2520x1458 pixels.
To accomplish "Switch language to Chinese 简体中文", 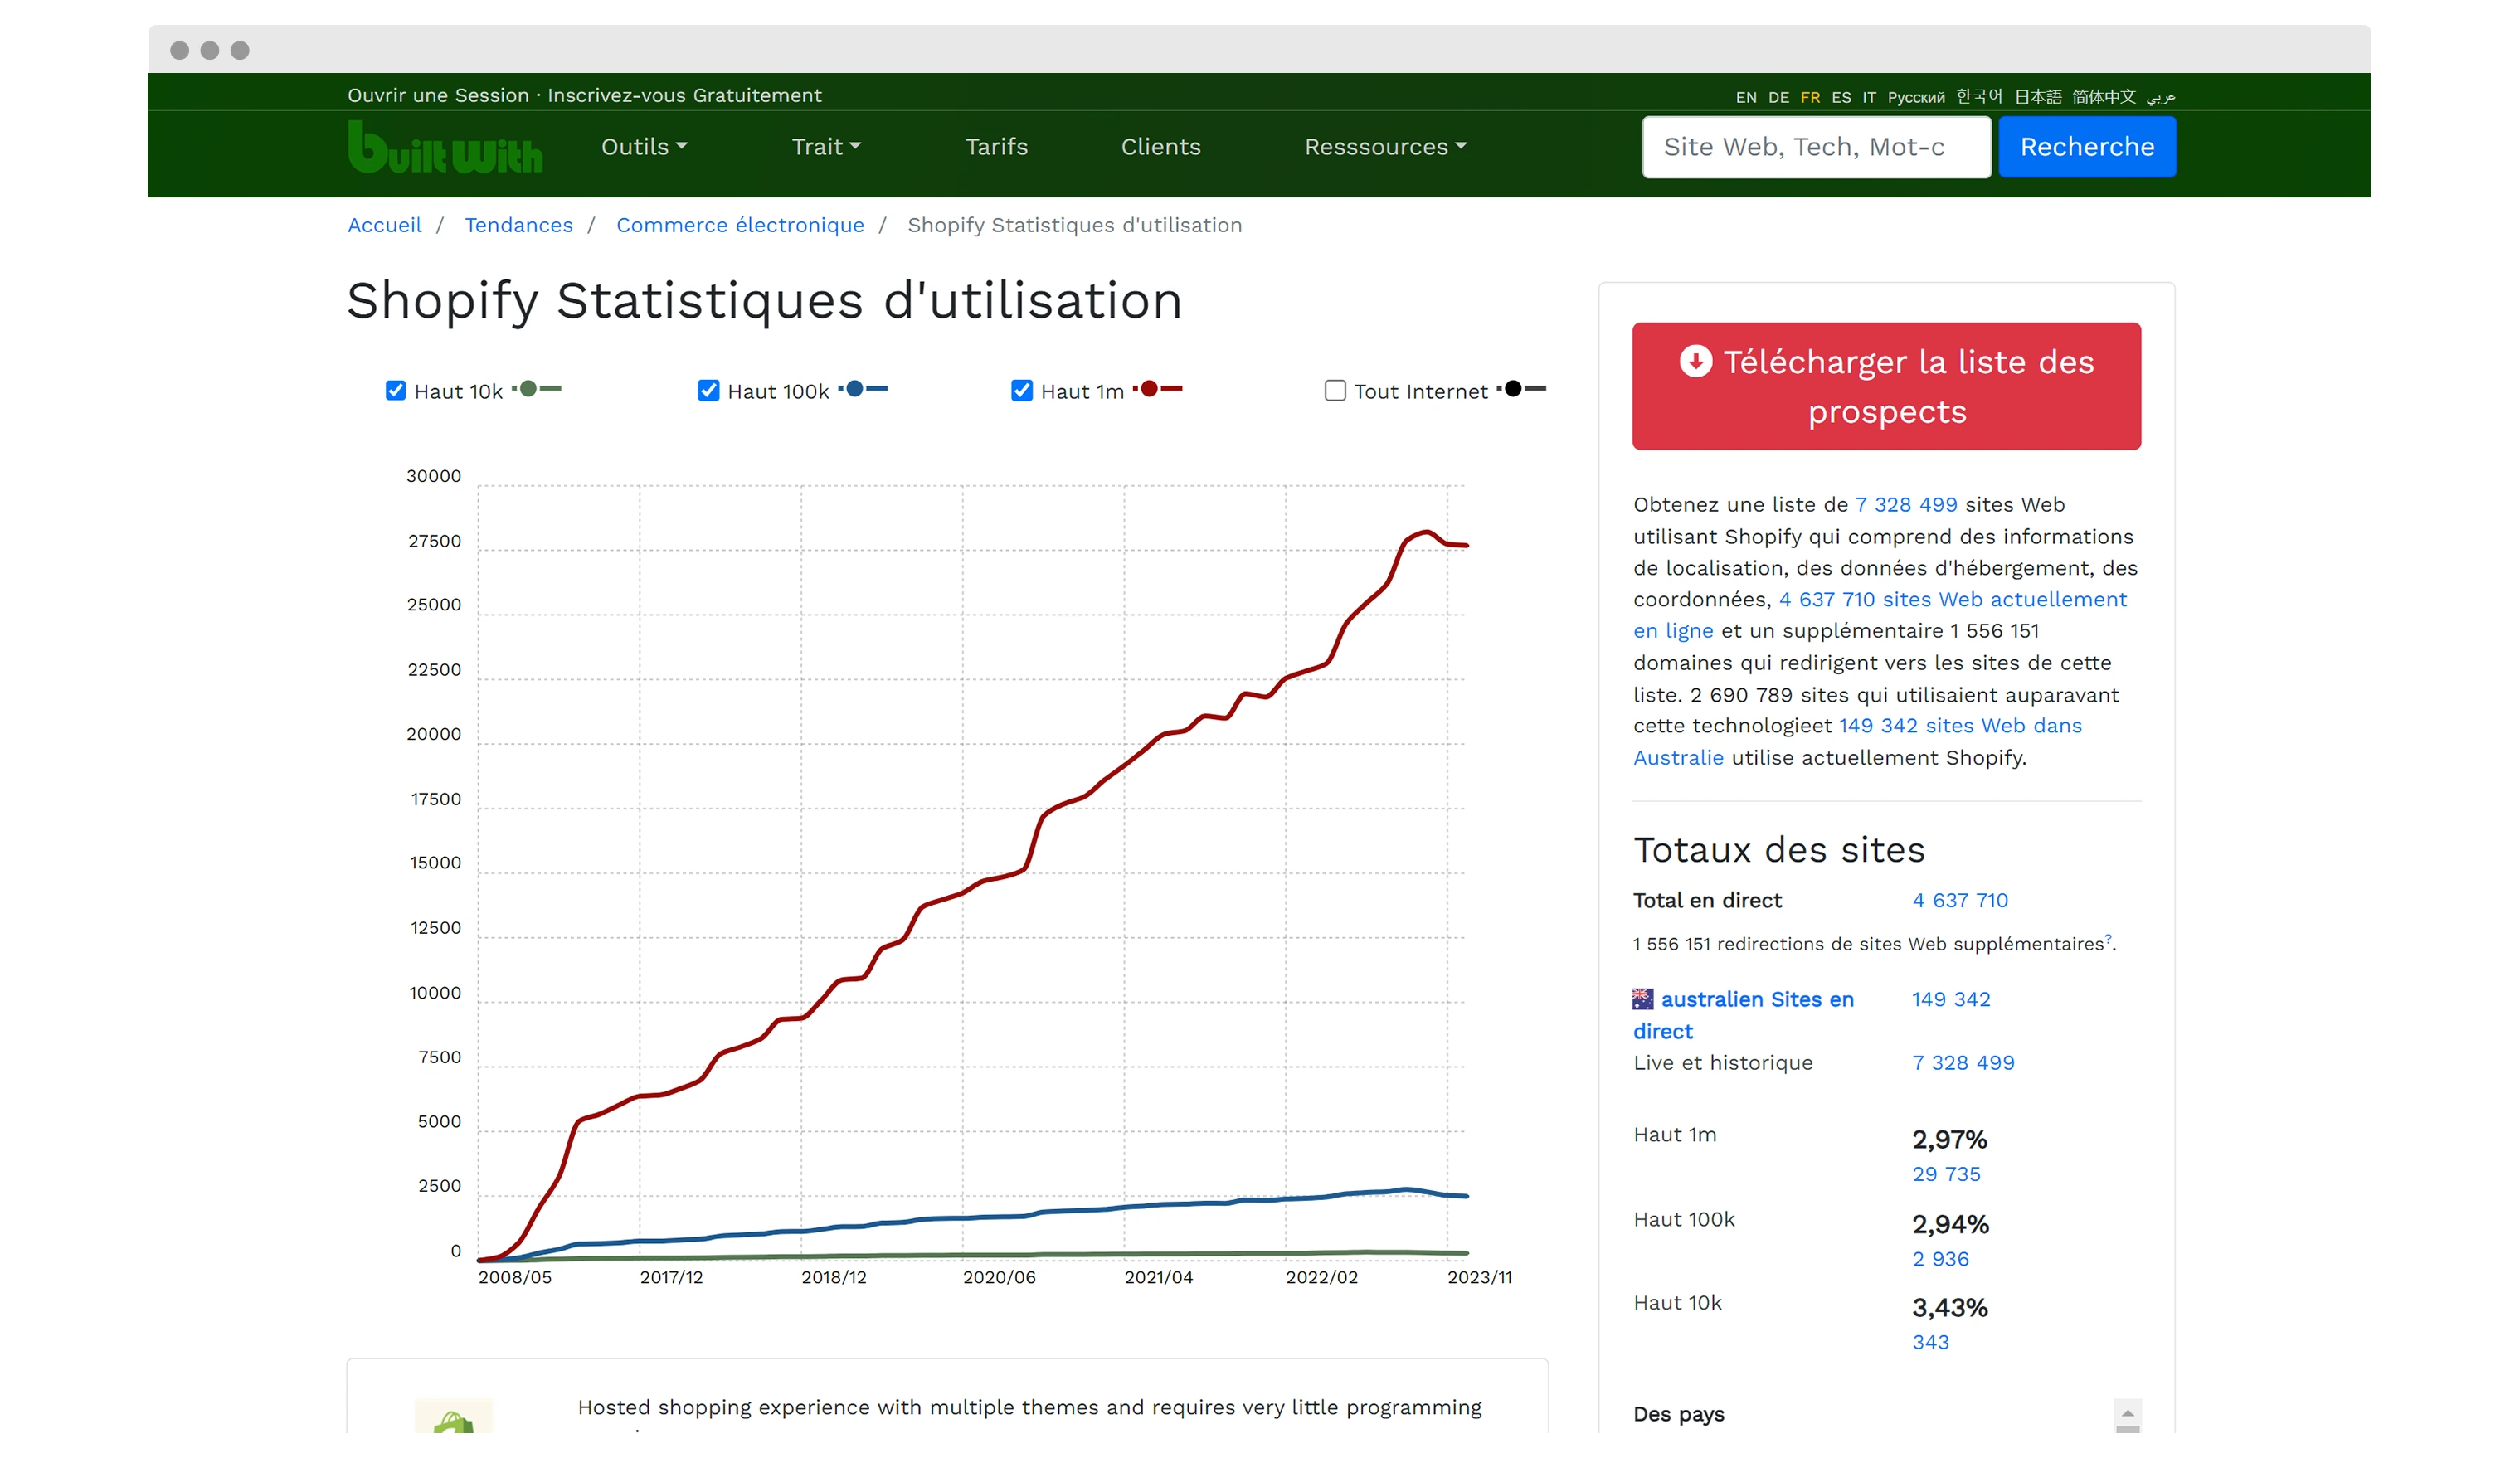I will [2104, 96].
